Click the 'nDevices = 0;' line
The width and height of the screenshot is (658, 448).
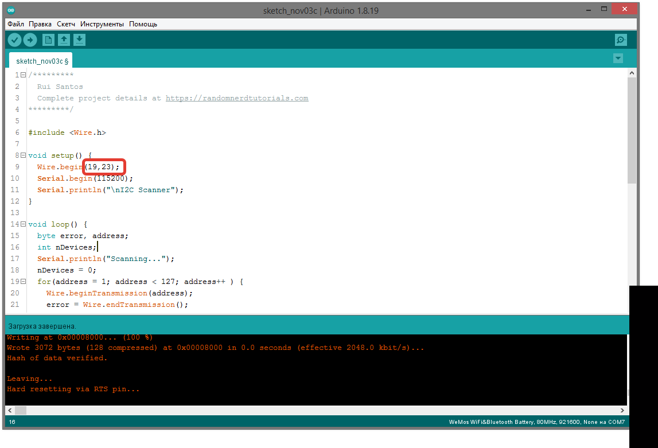(67, 270)
